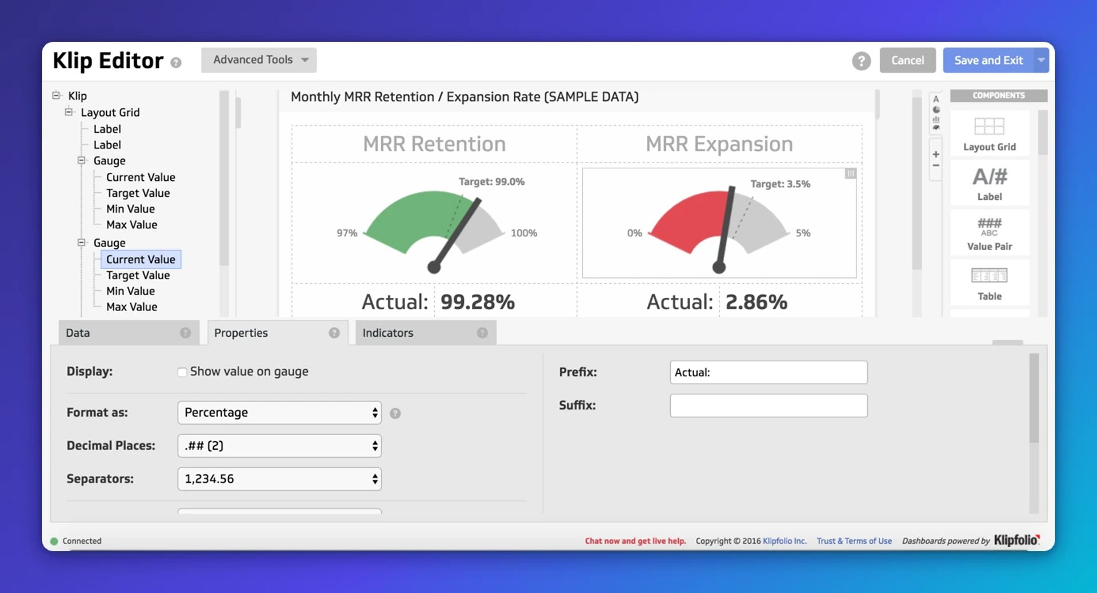Click the pie chart component filter icon
The image size is (1097, 593).
tap(936, 110)
